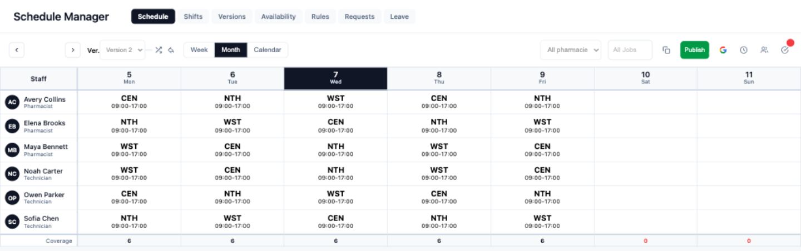This screenshot has height=251, width=801.
Task: Select the 5 Mon column header
Action: 129,78
